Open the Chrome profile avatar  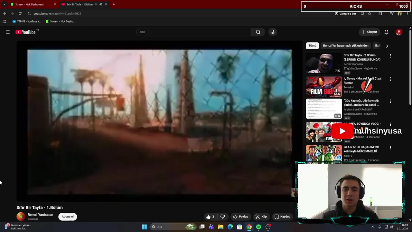[399, 14]
